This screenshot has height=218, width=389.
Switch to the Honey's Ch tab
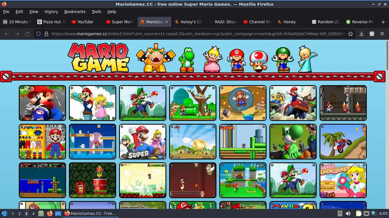[x=189, y=22]
